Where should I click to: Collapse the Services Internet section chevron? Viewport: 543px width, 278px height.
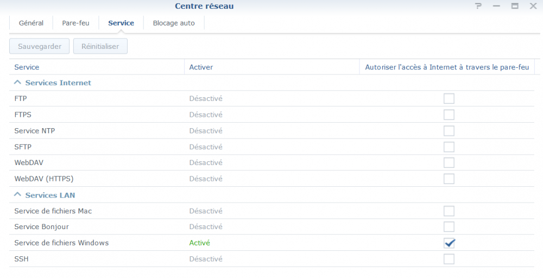tap(17, 83)
